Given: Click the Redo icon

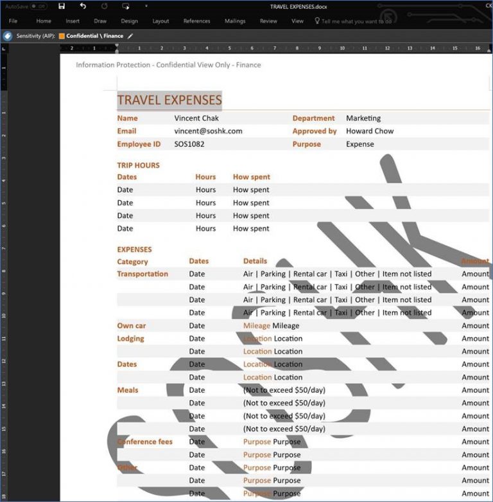Looking at the screenshot, I should (x=104, y=6).
